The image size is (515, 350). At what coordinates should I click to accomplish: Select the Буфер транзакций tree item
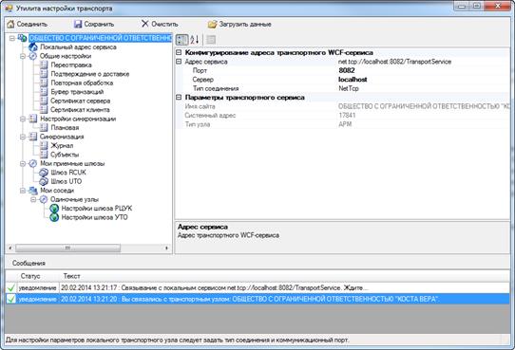click(77, 92)
